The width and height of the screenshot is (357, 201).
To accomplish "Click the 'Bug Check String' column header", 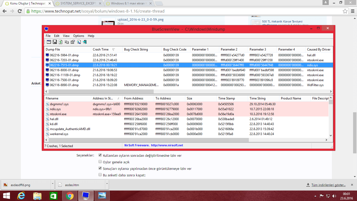I will [x=142, y=49].
